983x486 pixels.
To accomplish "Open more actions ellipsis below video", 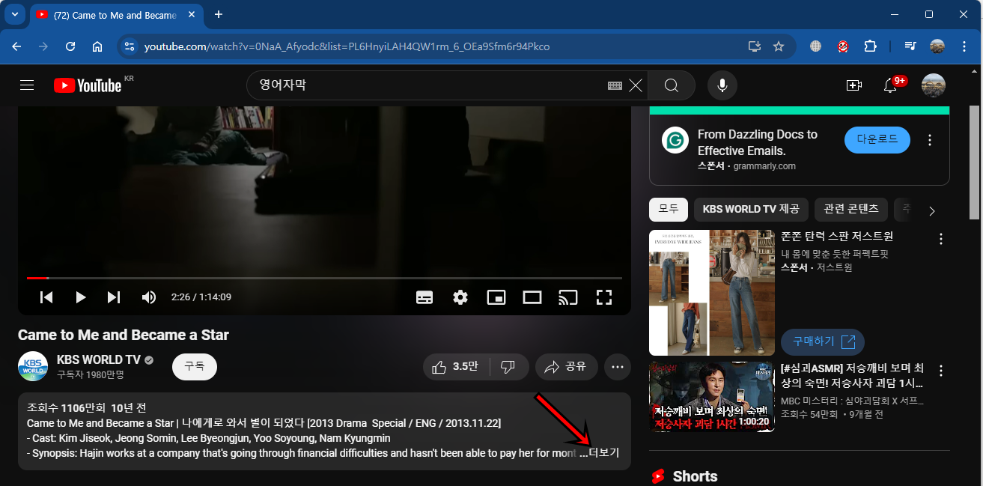I will click(618, 367).
